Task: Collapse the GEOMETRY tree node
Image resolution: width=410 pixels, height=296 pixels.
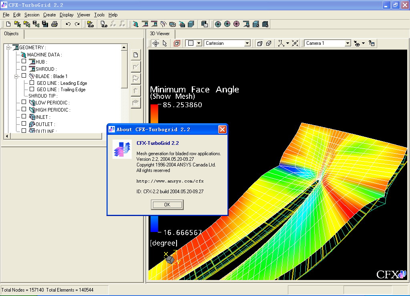Action: point(8,48)
